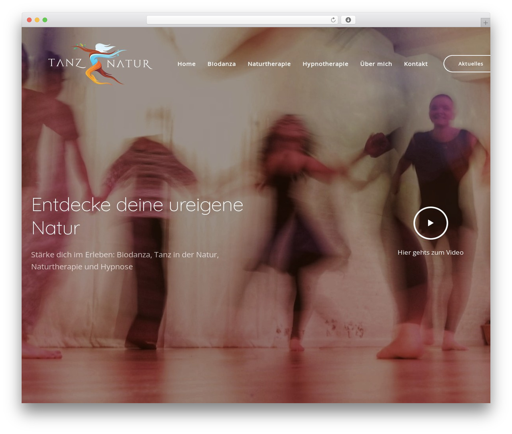The width and height of the screenshot is (512, 434).
Task: Click the Aktuelles outlined button
Action: click(x=467, y=64)
